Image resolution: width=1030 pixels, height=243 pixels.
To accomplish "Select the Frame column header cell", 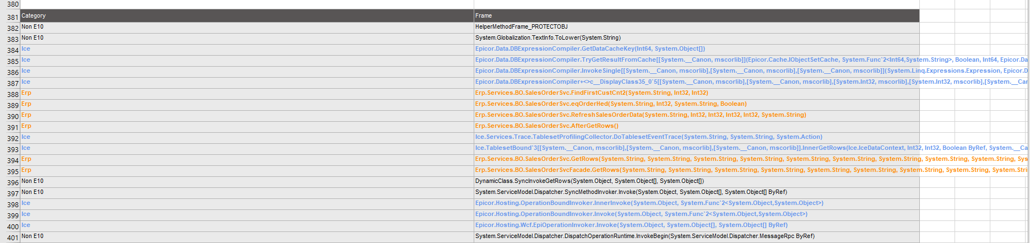I will (x=696, y=15).
